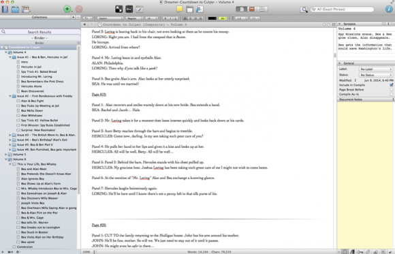Open the QuickReference window icon
This screenshot has width=395, height=254.
click(x=190, y=10)
